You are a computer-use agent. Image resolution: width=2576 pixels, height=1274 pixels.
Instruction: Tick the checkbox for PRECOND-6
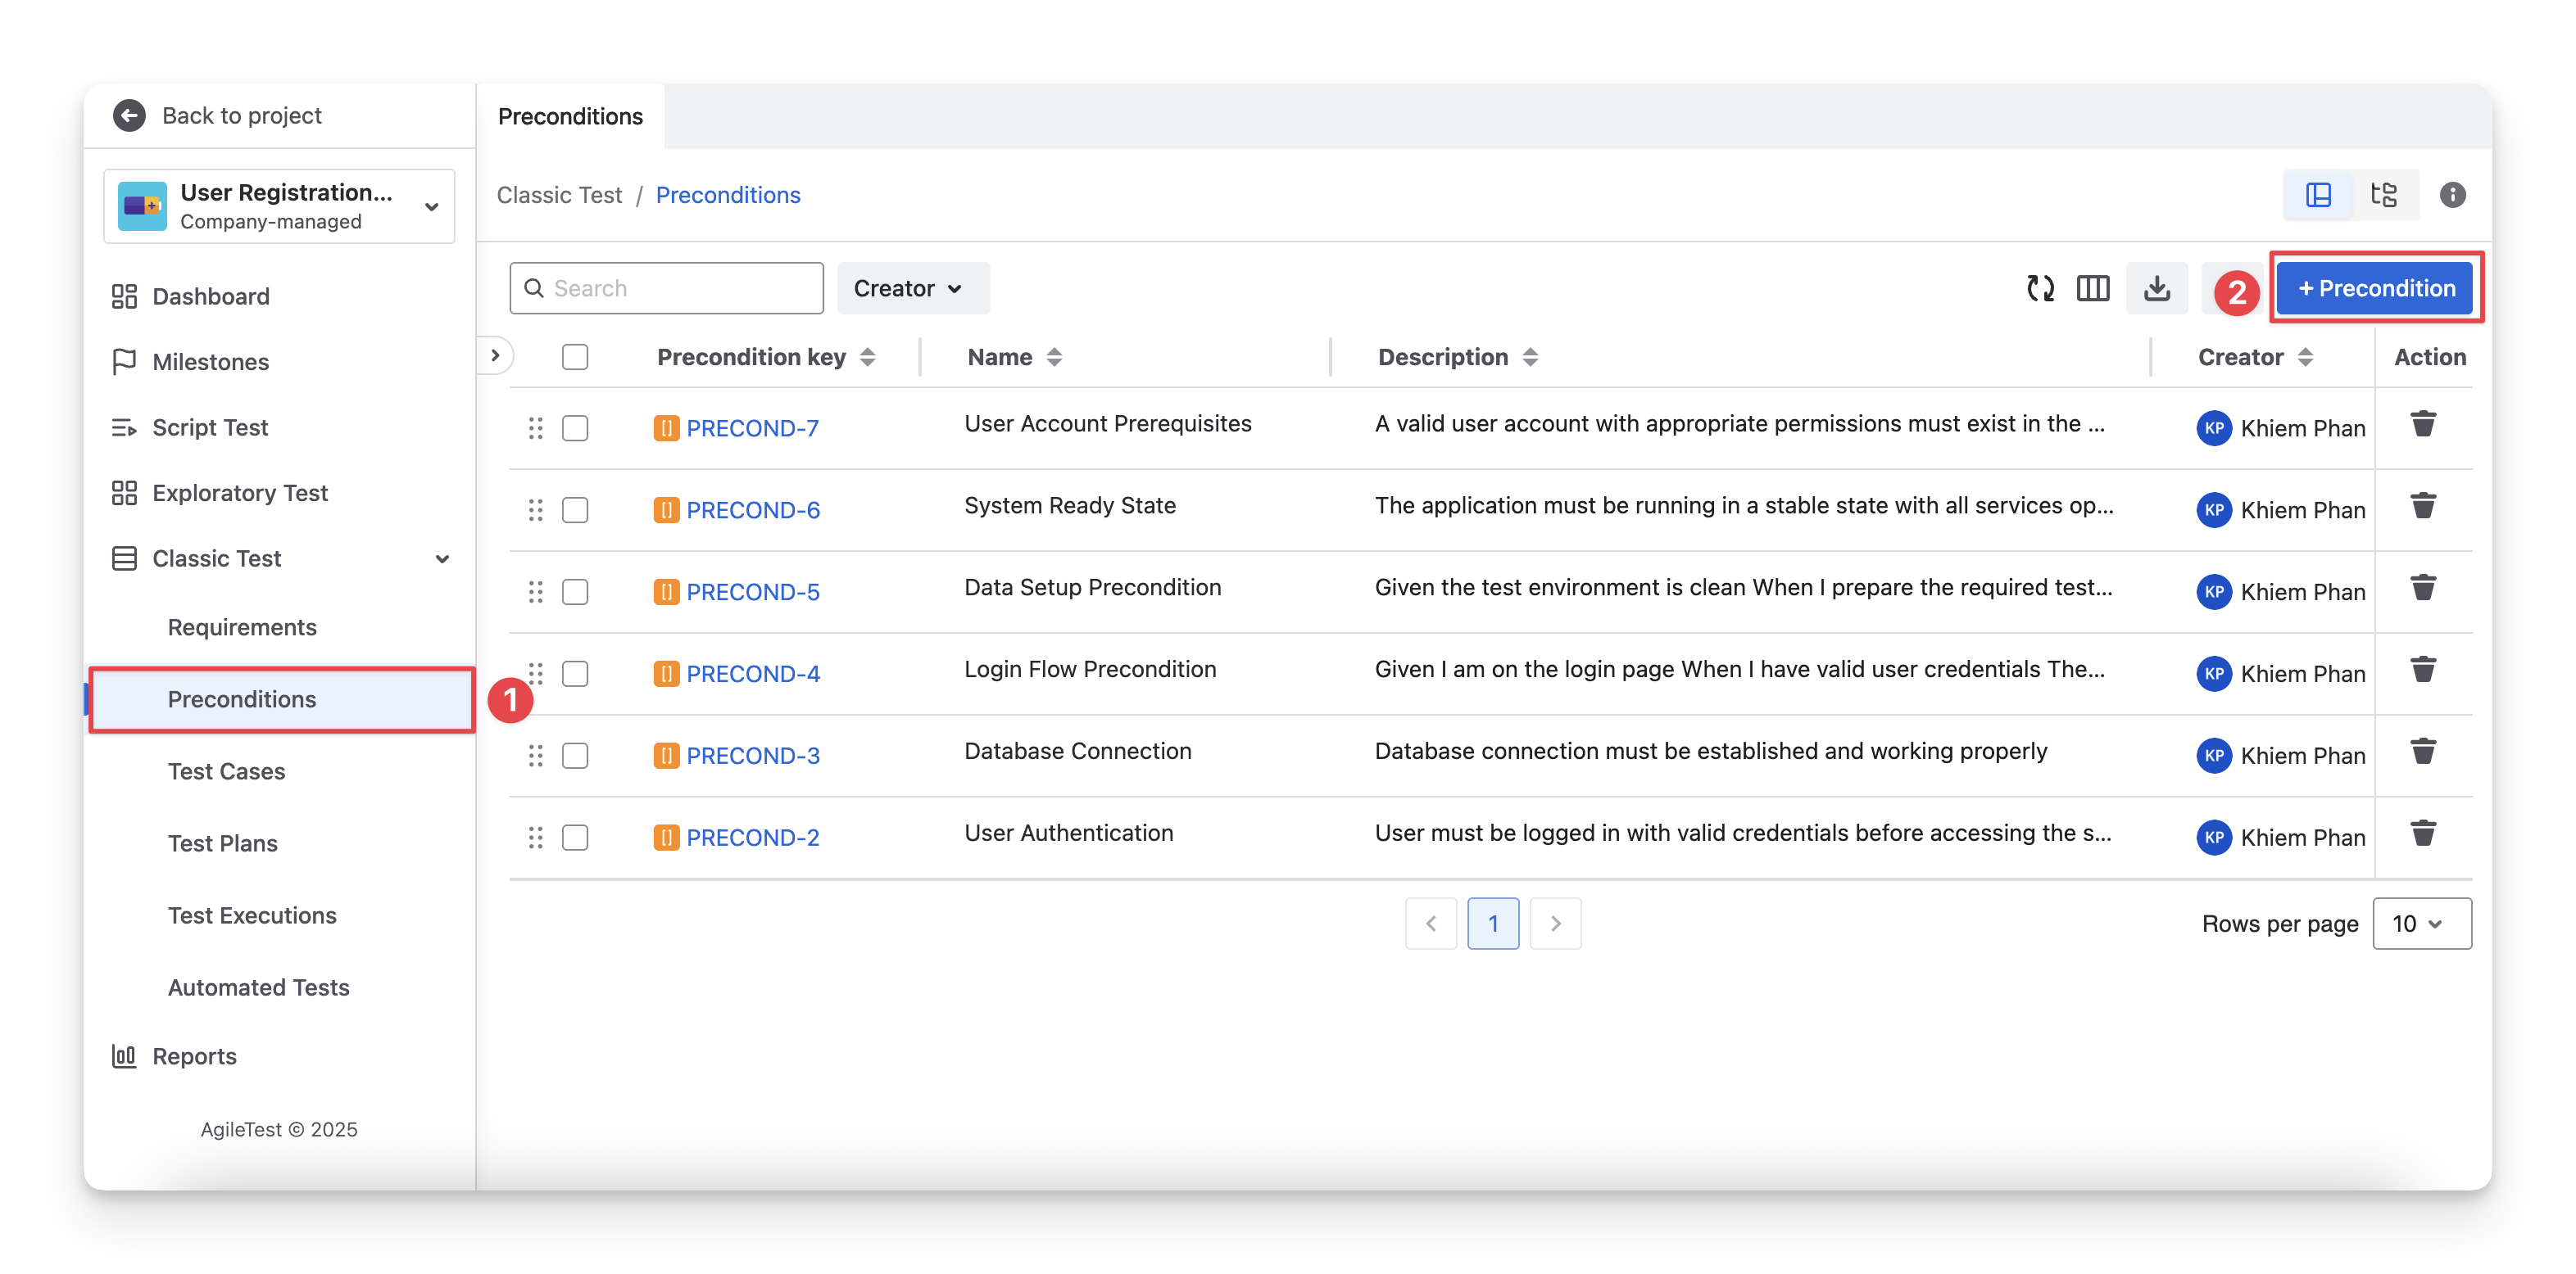pyautogui.click(x=575, y=511)
